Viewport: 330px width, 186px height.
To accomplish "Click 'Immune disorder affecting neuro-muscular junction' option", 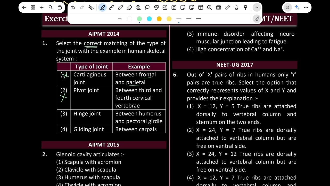I will coord(242,38).
